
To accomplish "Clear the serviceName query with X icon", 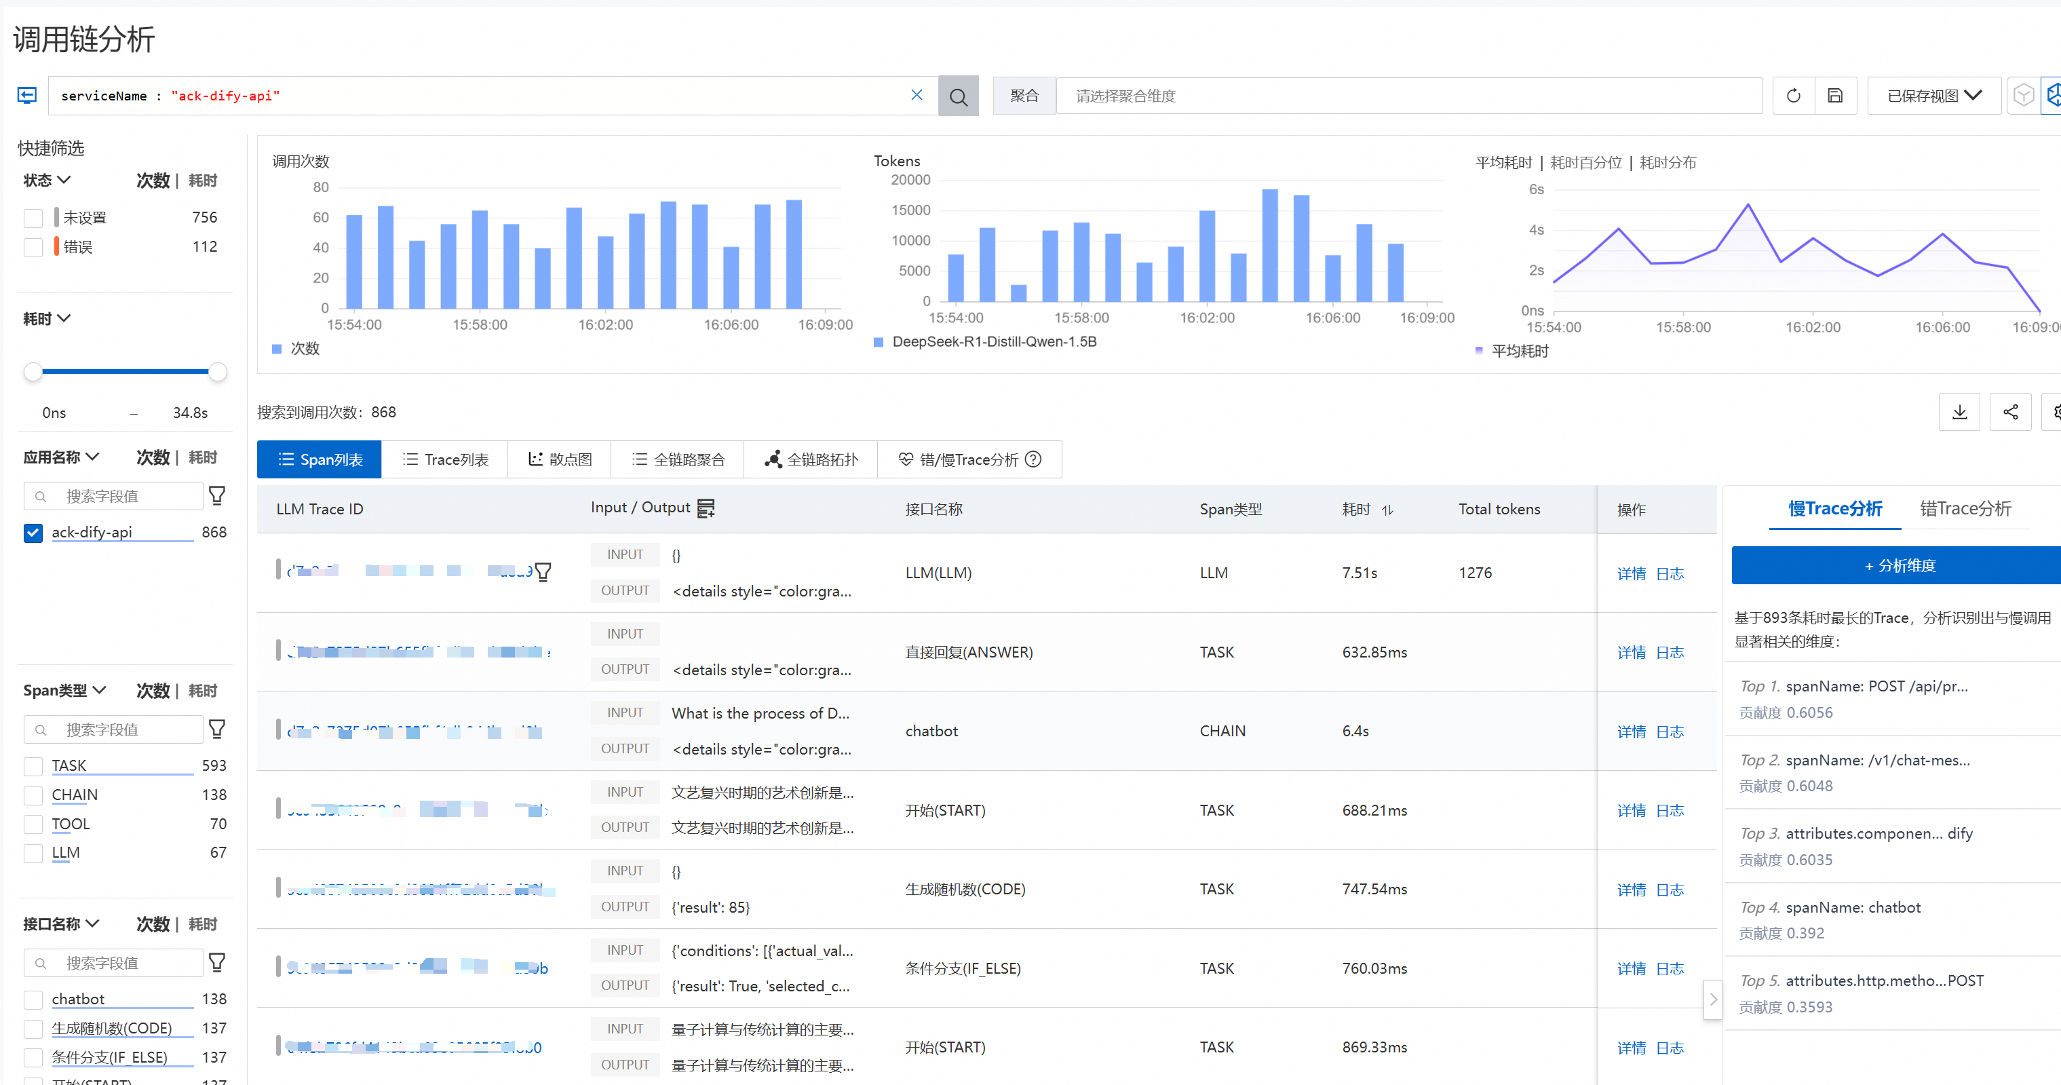I will pyautogui.click(x=917, y=95).
